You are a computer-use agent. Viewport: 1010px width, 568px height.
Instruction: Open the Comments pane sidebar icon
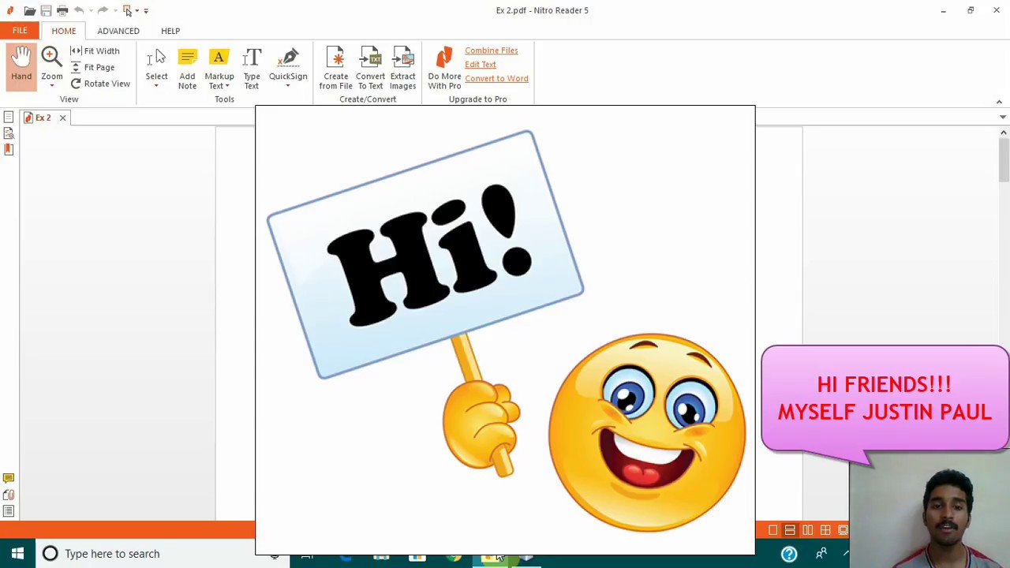click(x=9, y=478)
